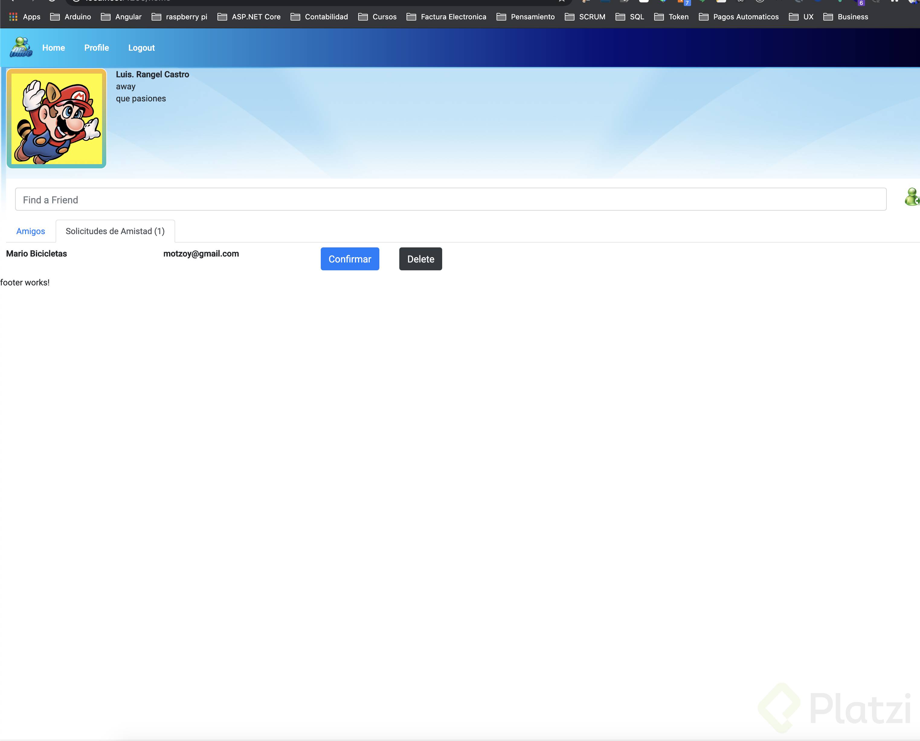Confirm Mario Bicicletas friend request
Screen dimensions: 920x741
click(349, 259)
